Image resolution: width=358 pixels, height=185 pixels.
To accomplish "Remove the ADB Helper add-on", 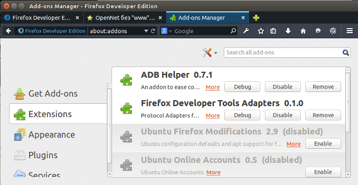I will (323, 87).
